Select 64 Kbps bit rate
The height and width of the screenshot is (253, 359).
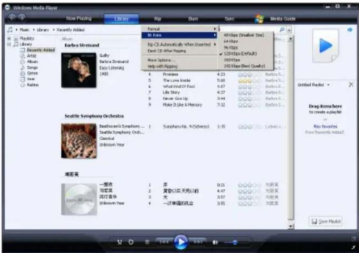245,41
